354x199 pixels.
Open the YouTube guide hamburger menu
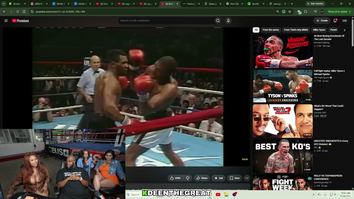(x=6, y=20)
